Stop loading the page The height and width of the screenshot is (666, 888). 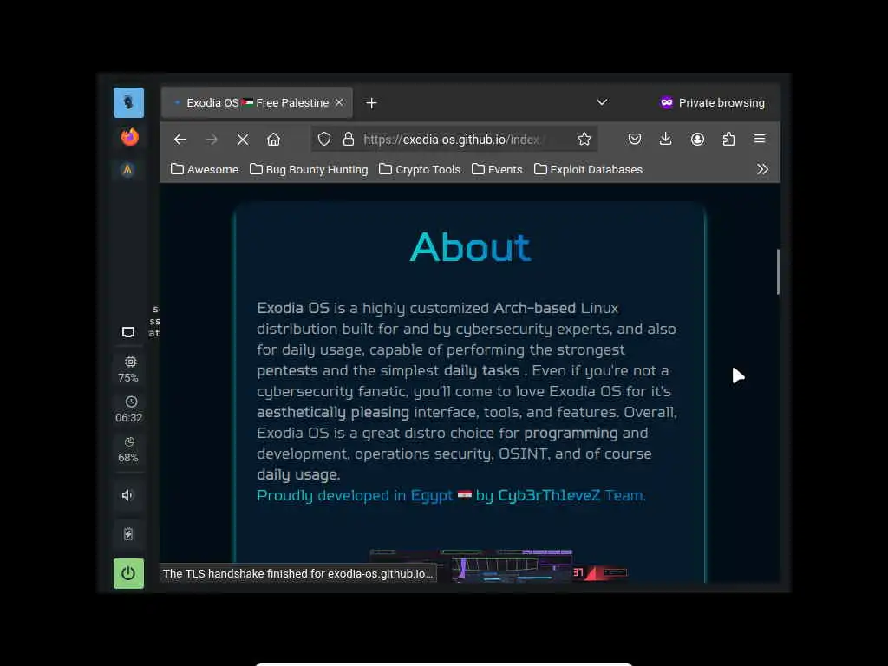[243, 140]
